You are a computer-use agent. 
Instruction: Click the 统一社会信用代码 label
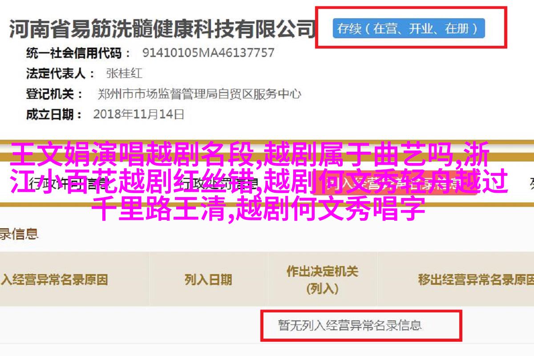pos(73,53)
